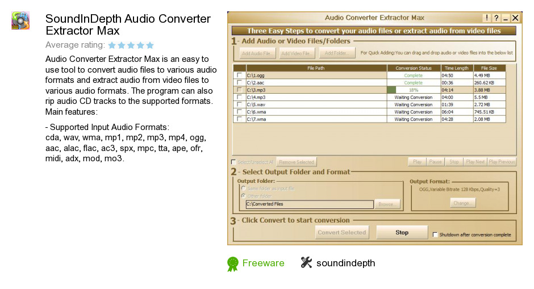Click Browse for the output folder
This screenshot has width=534, height=289.
[x=387, y=204]
